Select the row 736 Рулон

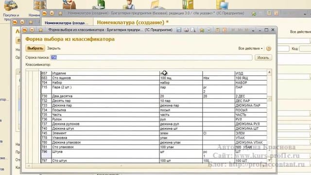(x=154, y=119)
